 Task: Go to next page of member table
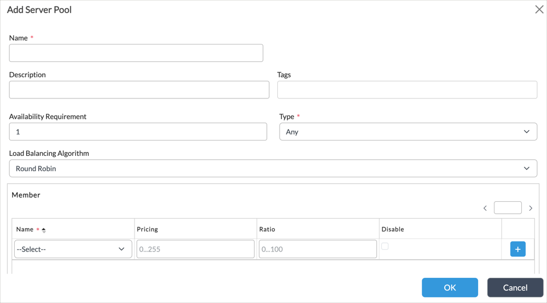coord(531,208)
